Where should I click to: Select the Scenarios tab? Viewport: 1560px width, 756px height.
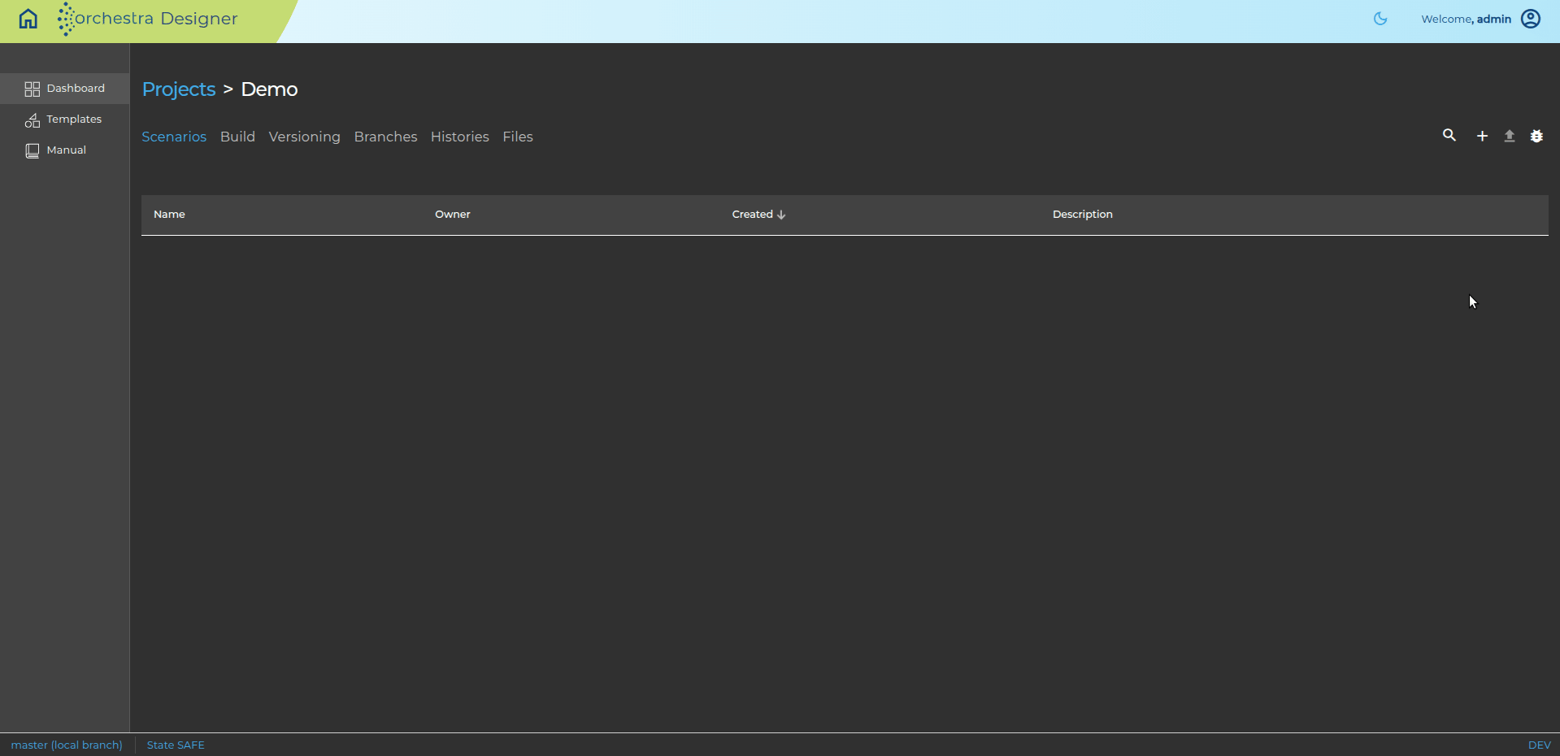coord(174,137)
